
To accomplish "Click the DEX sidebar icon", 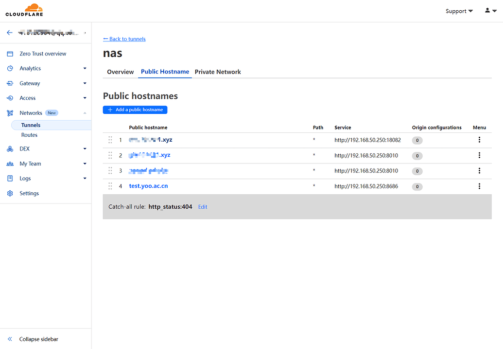I will (x=10, y=149).
